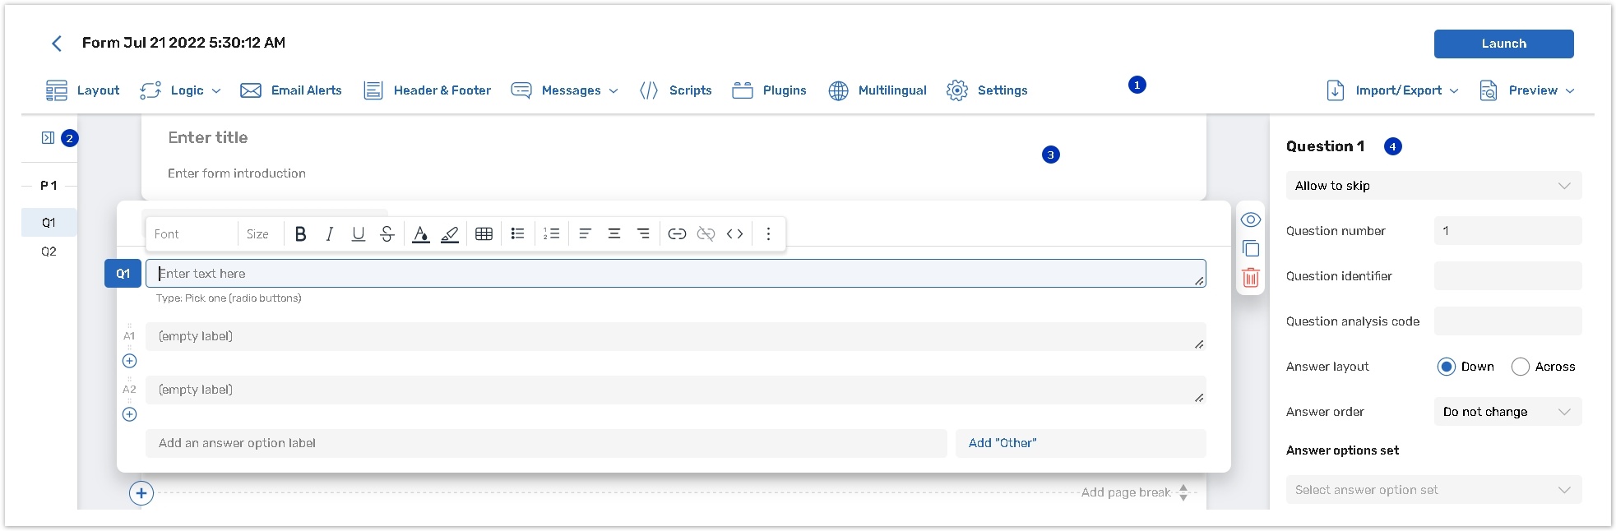Screen dimensions: 1616x531
Task: Open the Logic menu
Action: (x=181, y=90)
